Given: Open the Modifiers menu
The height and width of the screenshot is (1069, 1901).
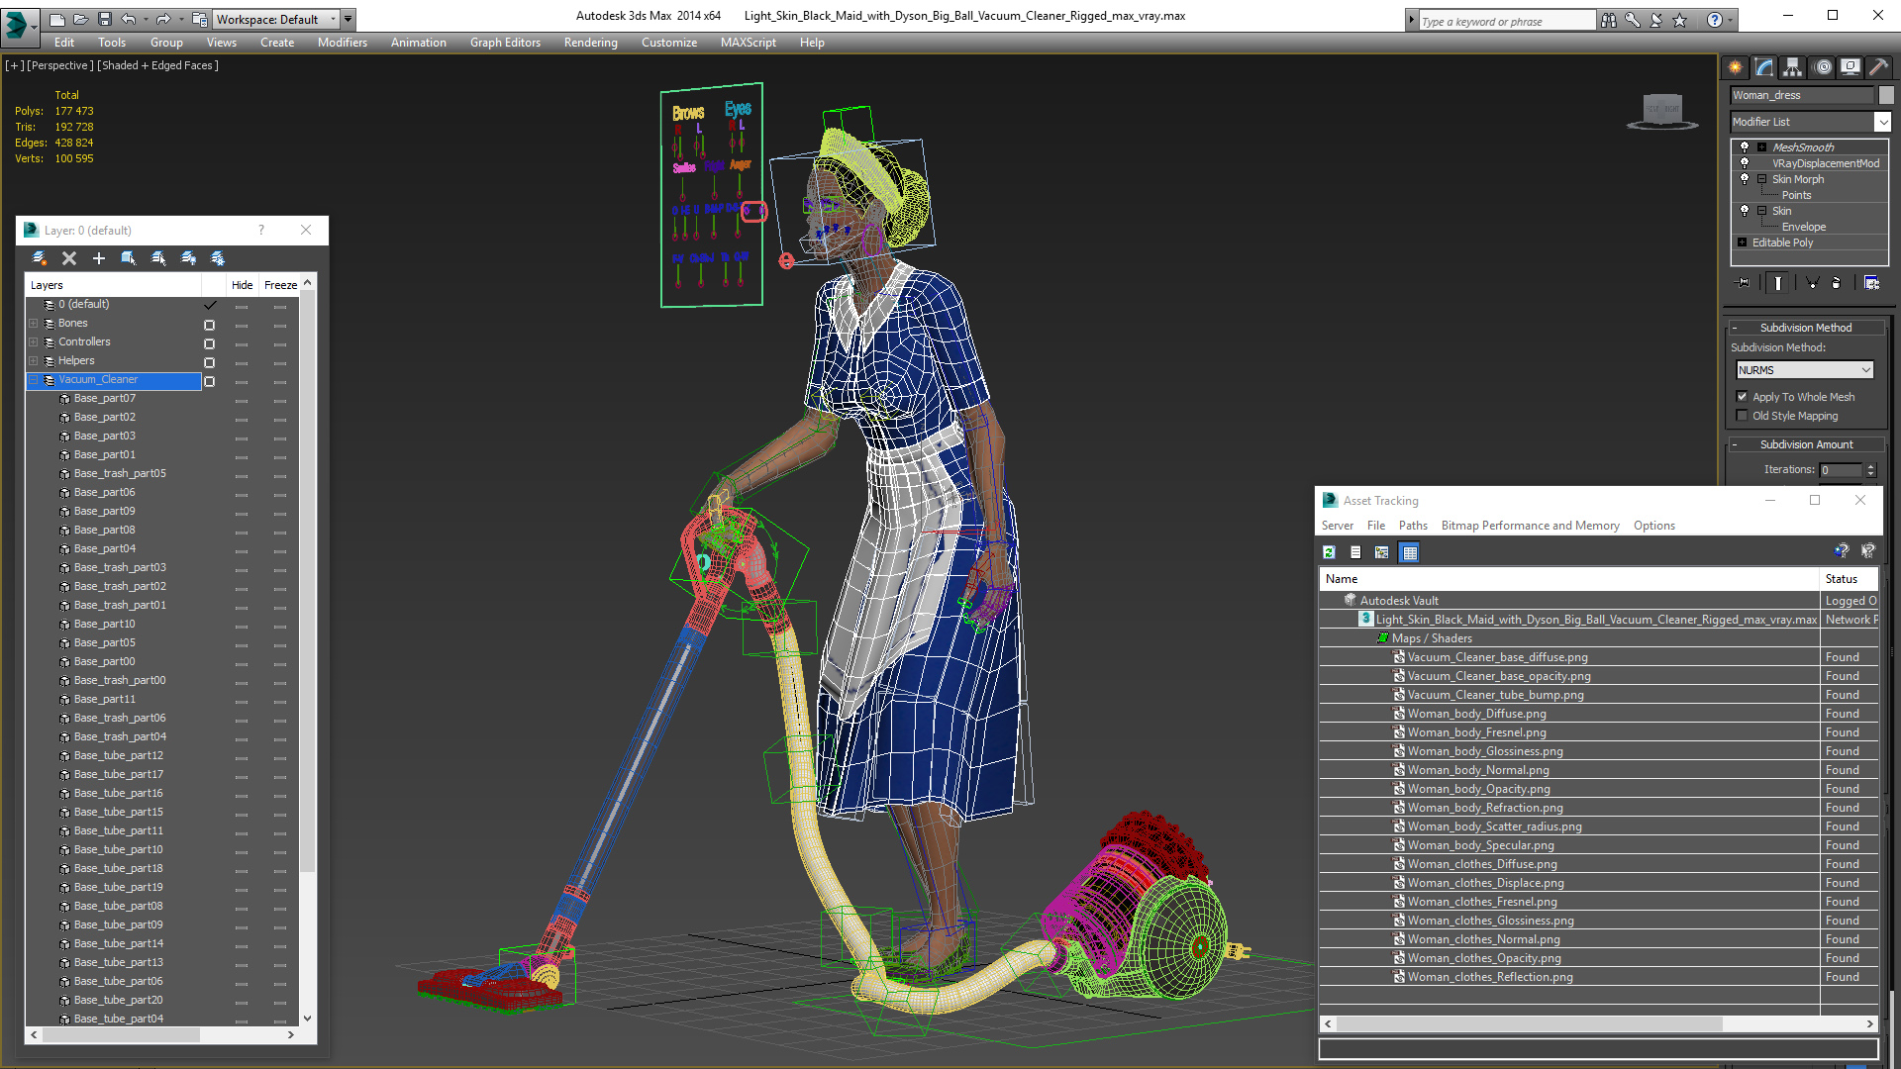Looking at the screenshot, I should (343, 43).
